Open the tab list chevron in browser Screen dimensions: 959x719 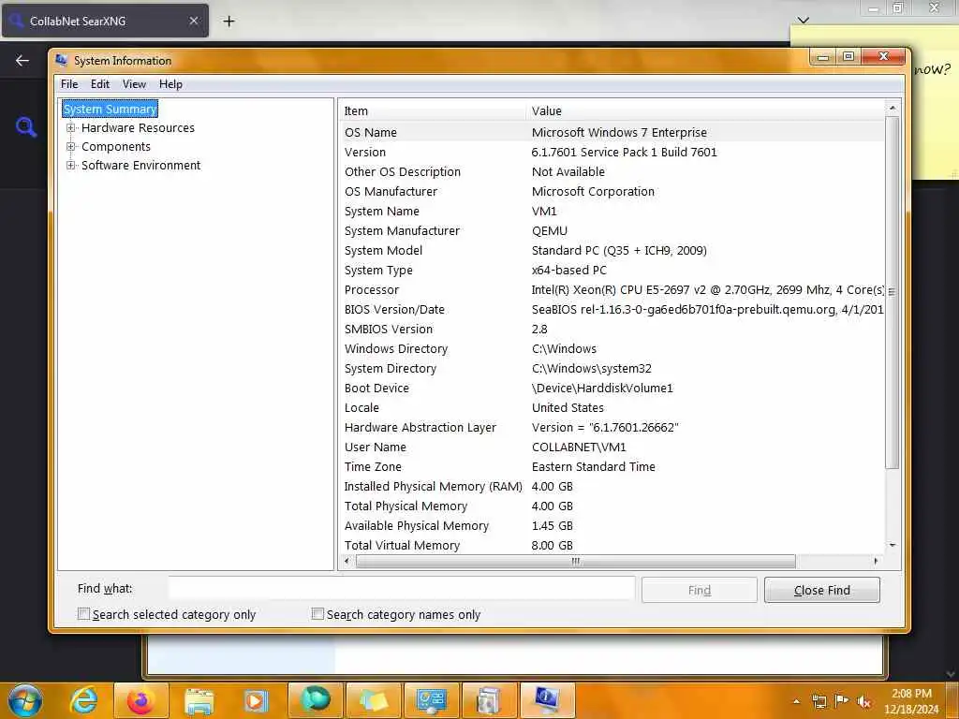click(803, 21)
